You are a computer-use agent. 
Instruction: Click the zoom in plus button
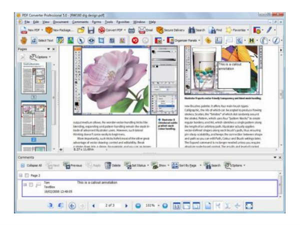[165, 205]
